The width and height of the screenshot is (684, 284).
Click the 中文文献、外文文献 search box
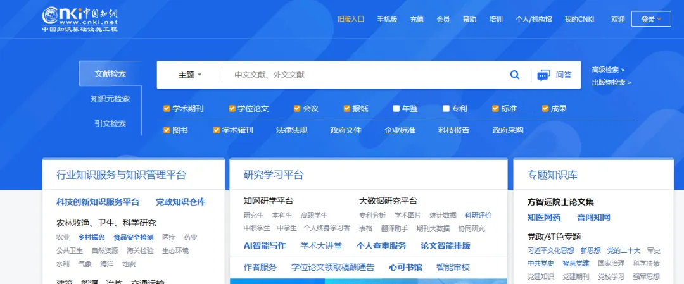point(367,75)
